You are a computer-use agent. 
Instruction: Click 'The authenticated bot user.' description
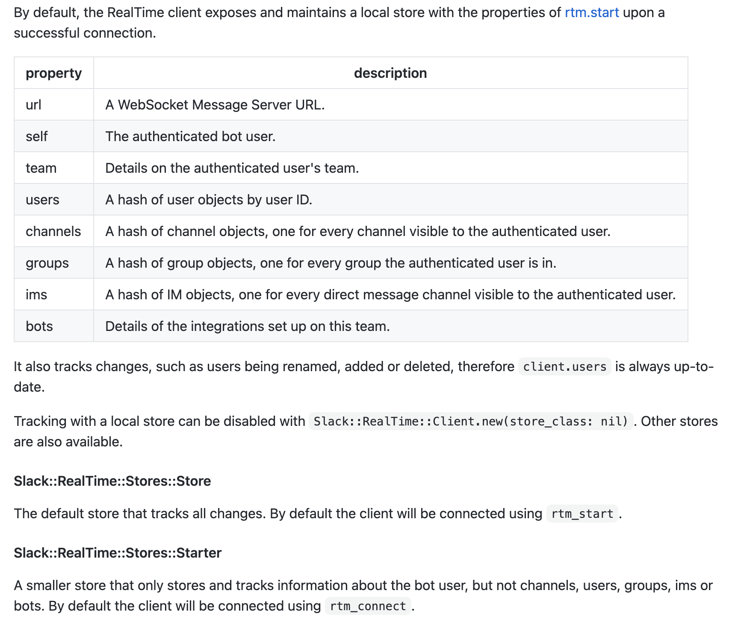[390, 136]
